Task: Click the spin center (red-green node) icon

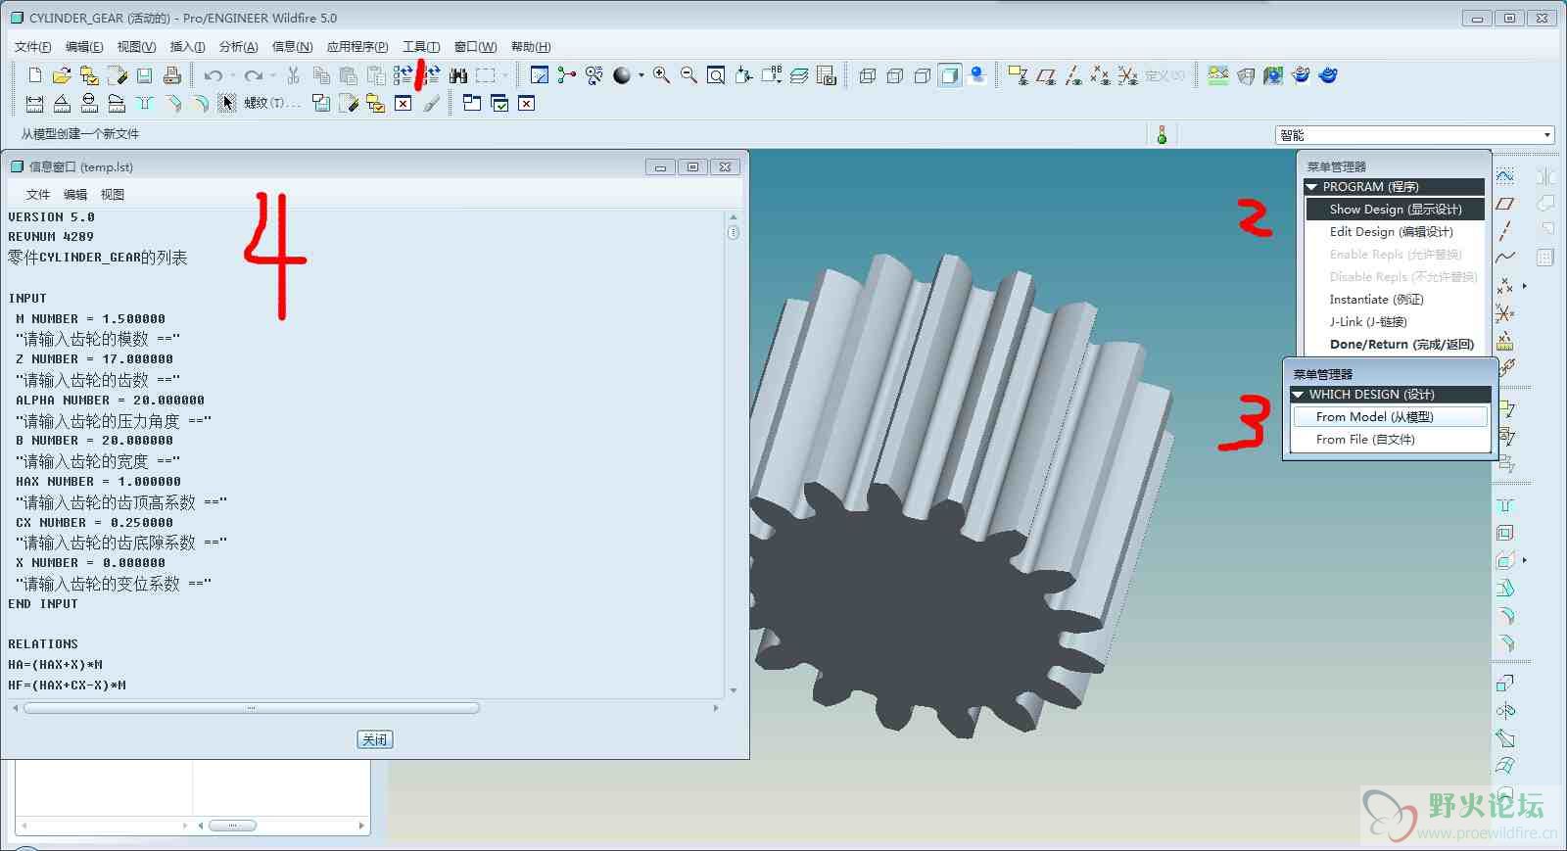Action: [566, 75]
